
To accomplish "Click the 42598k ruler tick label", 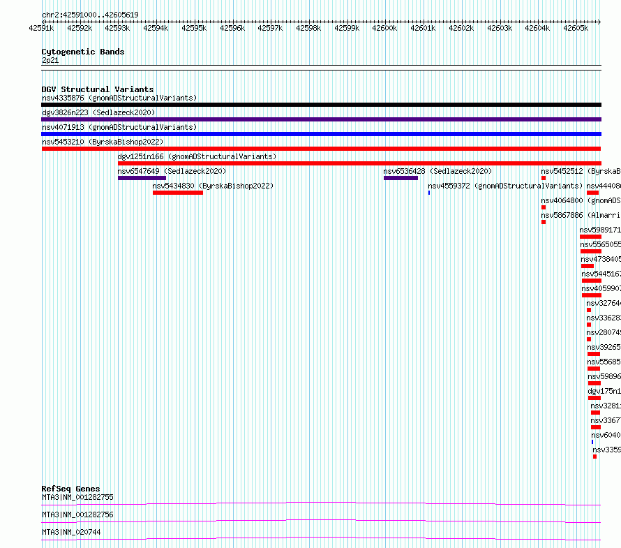I will tap(308, 28).
